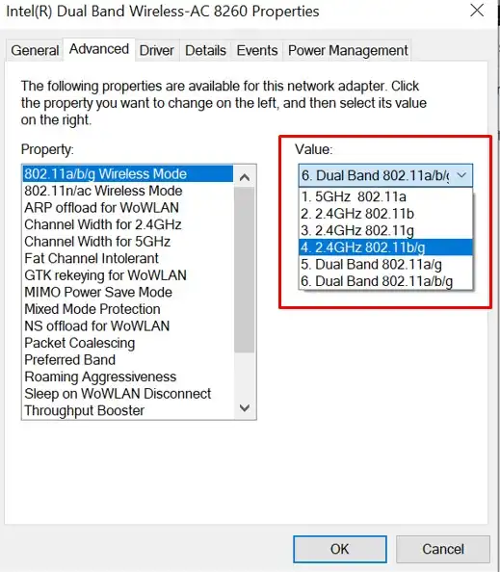Click property list scroll up arrow
This screenshot has width=500, height=572.
point(245,177)
